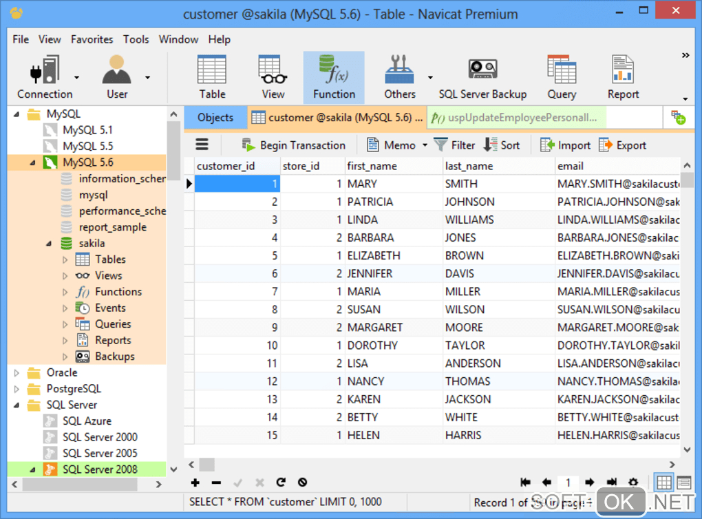The image size is (702, 519).
Task: Open the Query toolbar button
Action: (562, 77)
